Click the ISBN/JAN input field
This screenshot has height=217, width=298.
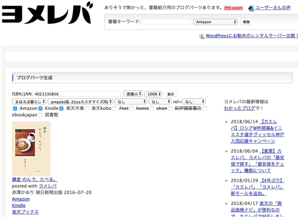[x=77, y=94]
